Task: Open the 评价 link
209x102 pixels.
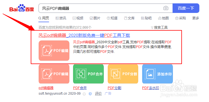Action: pyautogui.click(x=98, y=94)
